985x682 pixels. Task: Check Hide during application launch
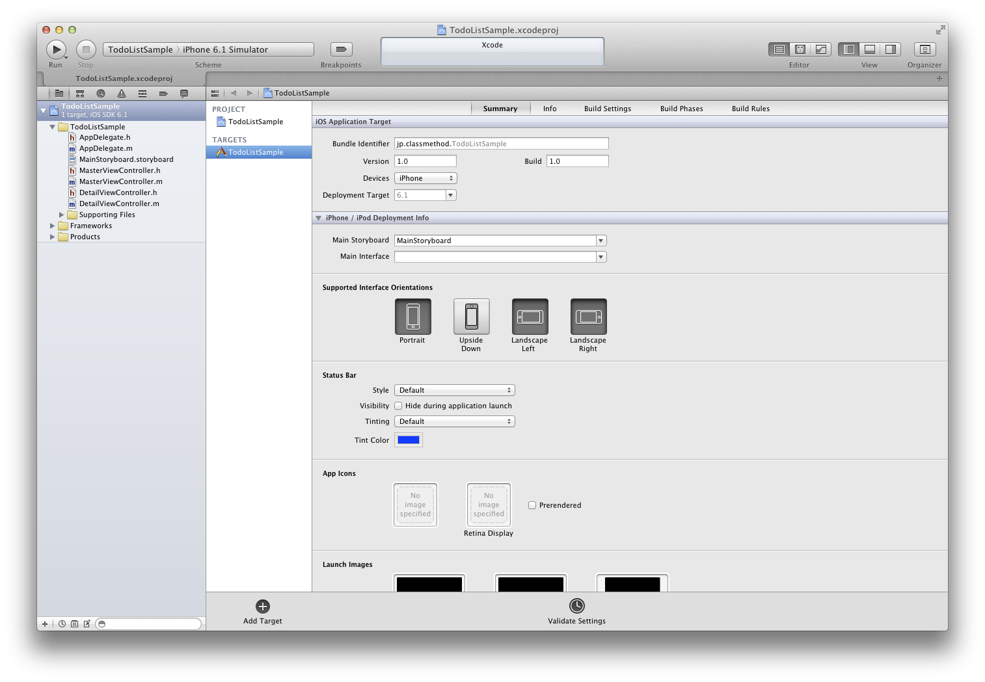(398, 406)
